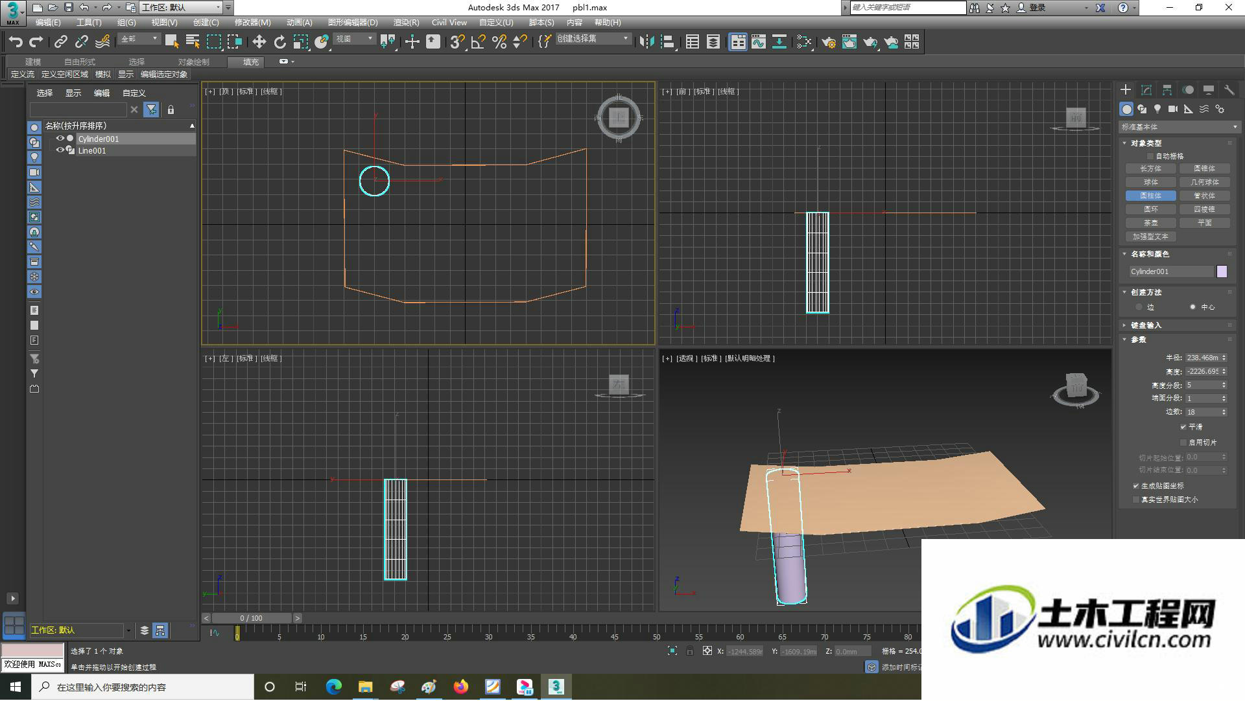1245x701 pixels.
Task: Enable the 自动栅格 checkbox
Action: point(1150,156)
